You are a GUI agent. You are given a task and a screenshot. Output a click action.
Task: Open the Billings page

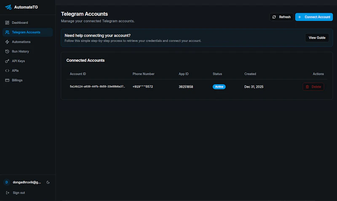click(x=27, y=80)
